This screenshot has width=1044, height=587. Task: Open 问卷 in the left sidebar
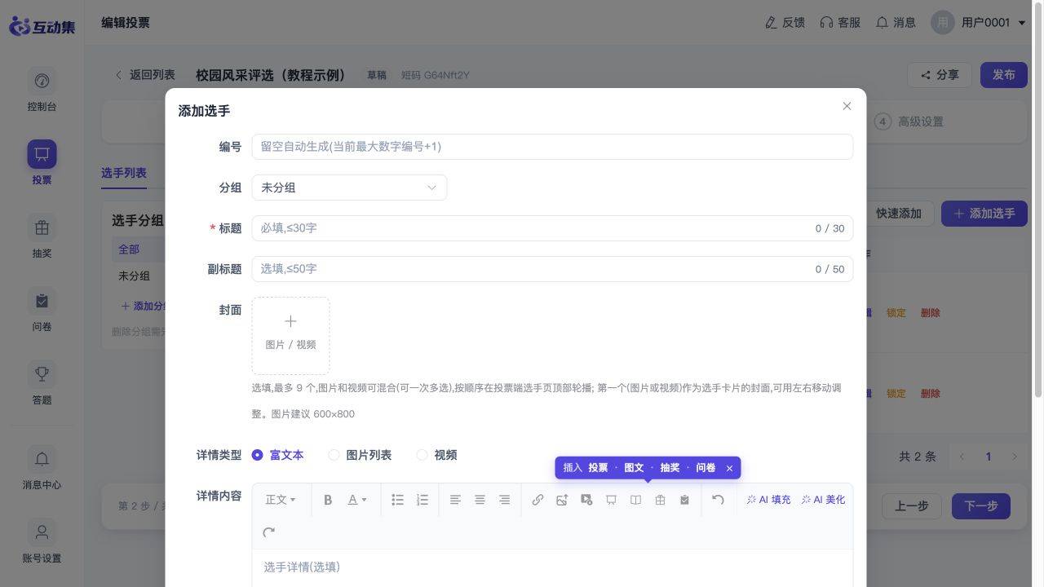coord(42,310)
